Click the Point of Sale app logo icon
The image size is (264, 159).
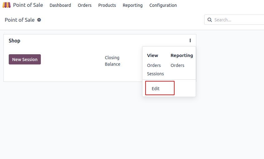pos(7,5)
